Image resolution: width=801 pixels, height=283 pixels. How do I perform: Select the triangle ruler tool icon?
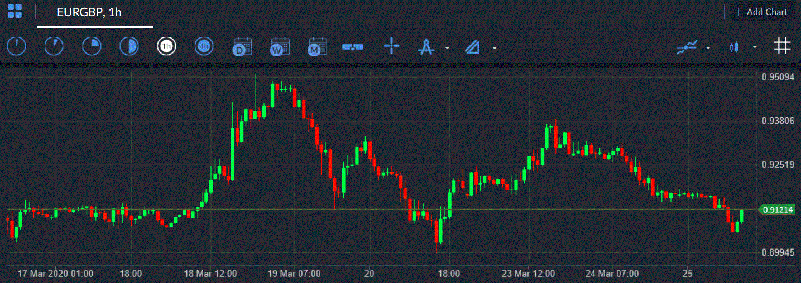click(472, 47)
